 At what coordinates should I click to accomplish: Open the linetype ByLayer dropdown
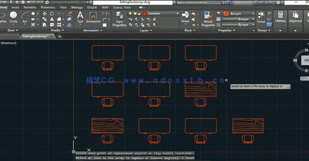tap(253, 25)
